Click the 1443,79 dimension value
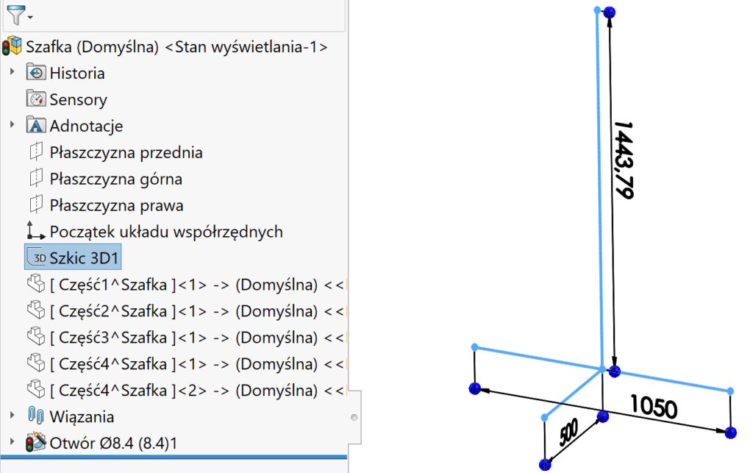 (624, 160)
